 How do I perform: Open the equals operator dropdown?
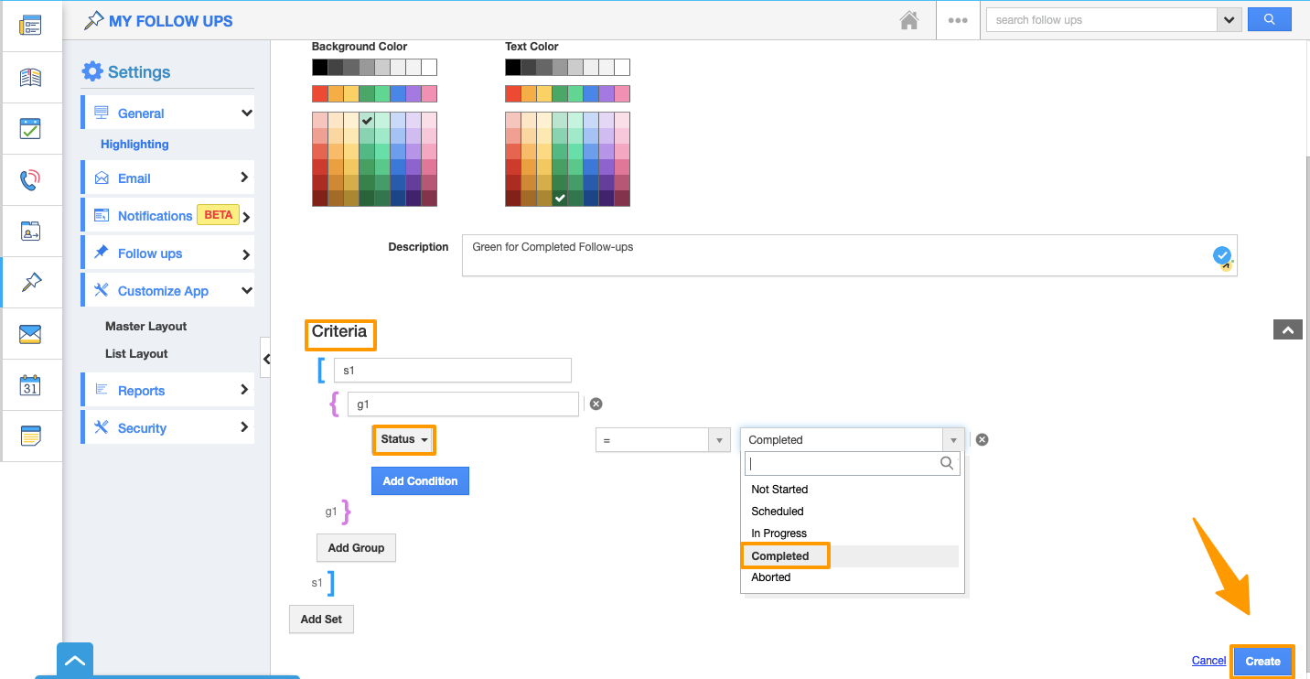[662, 440]
